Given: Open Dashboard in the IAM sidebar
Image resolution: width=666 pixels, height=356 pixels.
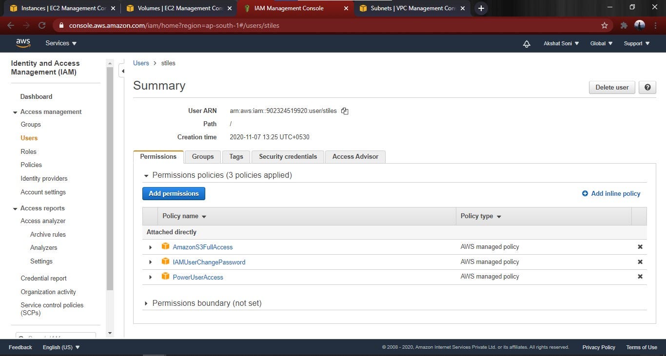Looking at the screenshot, I should point(36,97).
